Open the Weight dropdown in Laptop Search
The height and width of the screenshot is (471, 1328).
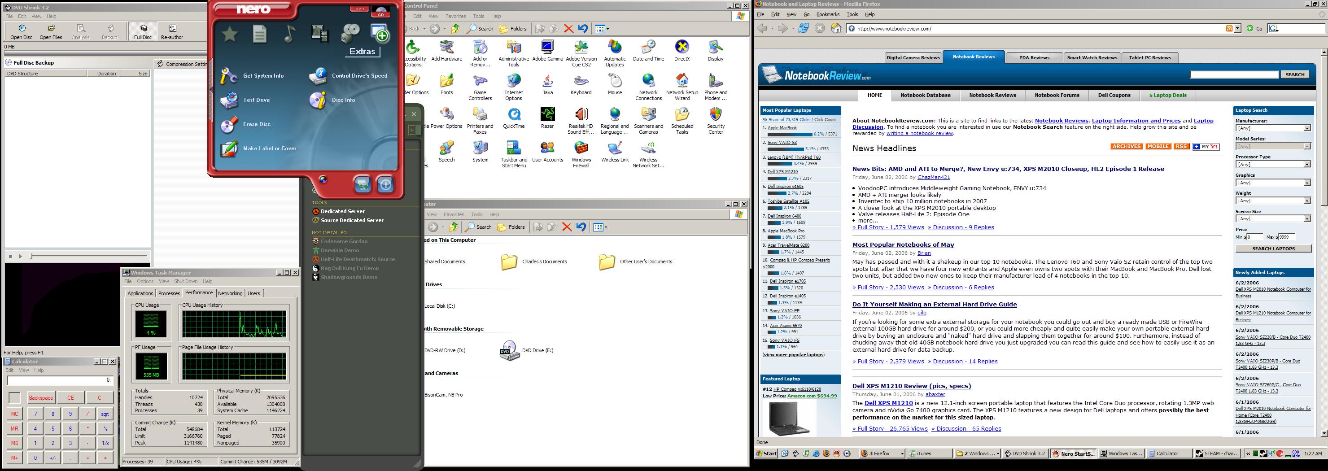coord(1307,201)
